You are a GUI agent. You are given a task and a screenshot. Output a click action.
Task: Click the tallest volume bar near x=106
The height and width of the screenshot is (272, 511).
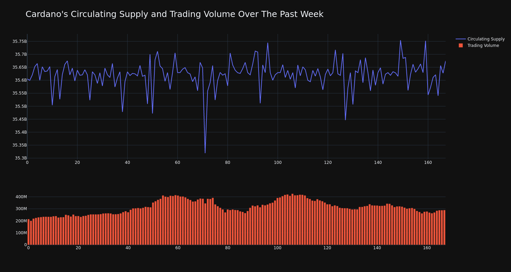tap(292, 219)
